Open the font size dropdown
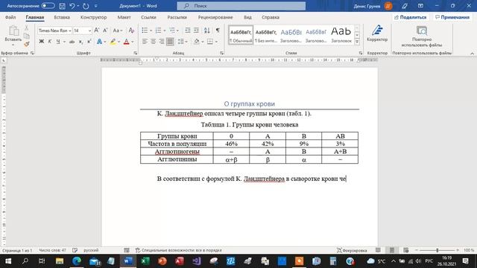477x268 pixels. pyautogui.click(x=89, y=31)
